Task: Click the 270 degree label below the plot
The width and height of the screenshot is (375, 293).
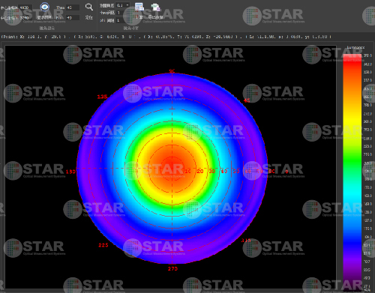Action: pos(172,269)
